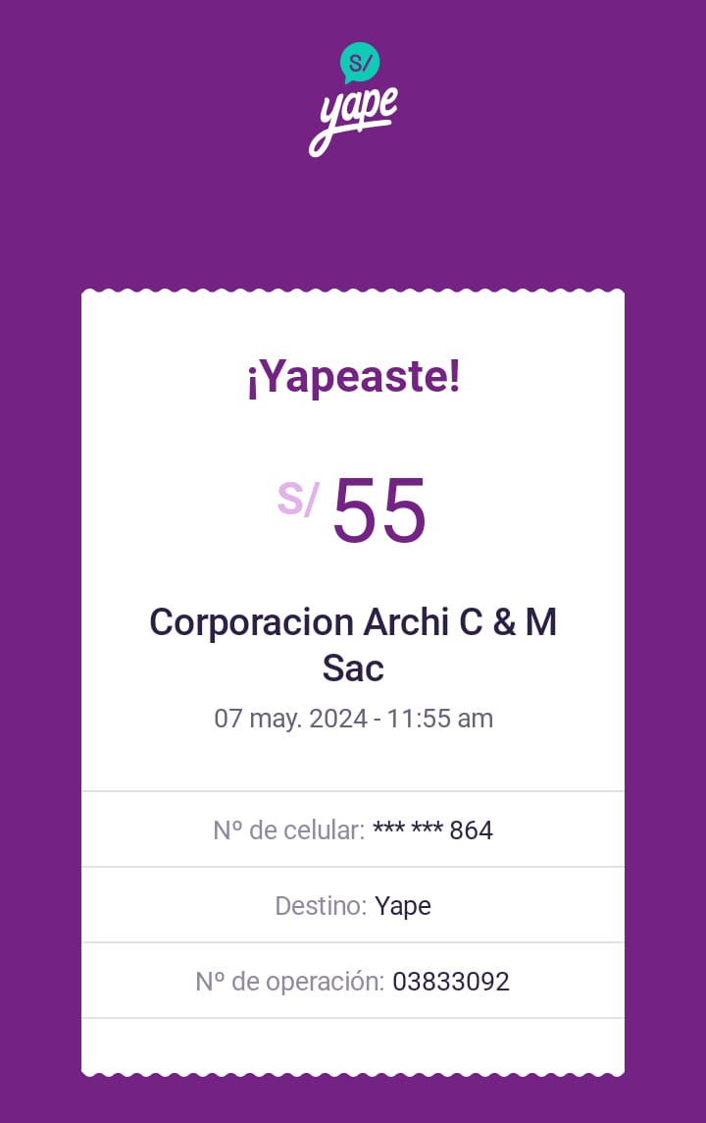The image size is (706, 1123).
Task: Tap the Destino label
Action: [x=321, y=906]
